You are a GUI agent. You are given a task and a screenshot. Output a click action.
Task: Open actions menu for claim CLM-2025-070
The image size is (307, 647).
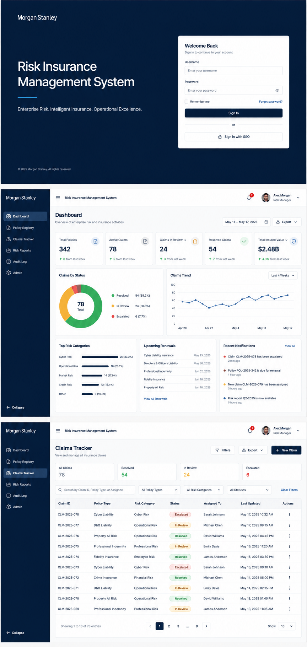[290, 599]
